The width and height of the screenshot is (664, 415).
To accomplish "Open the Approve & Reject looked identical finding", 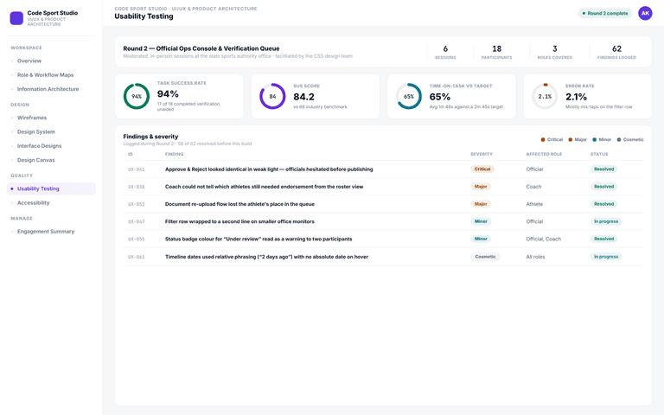I will tap(269, 169).
